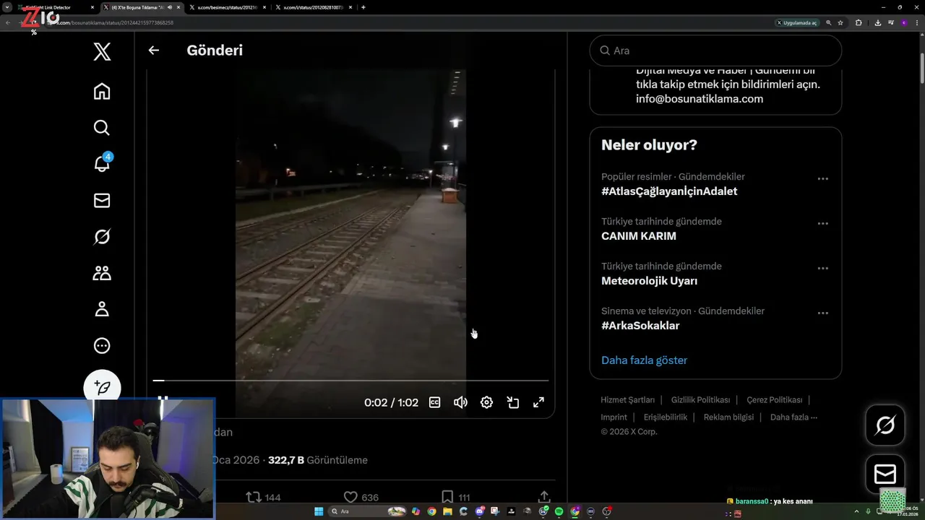Open Spotify from the taskbar
925x520 pixels.
coord(559,511)
